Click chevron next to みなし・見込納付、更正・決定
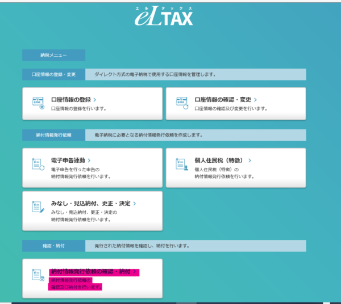Image resolution: width=341 pixels, height=304 pixels. 134,204
